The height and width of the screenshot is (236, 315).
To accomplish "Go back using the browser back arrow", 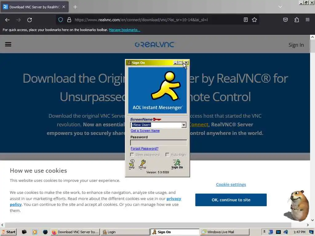I will (7, 20).
